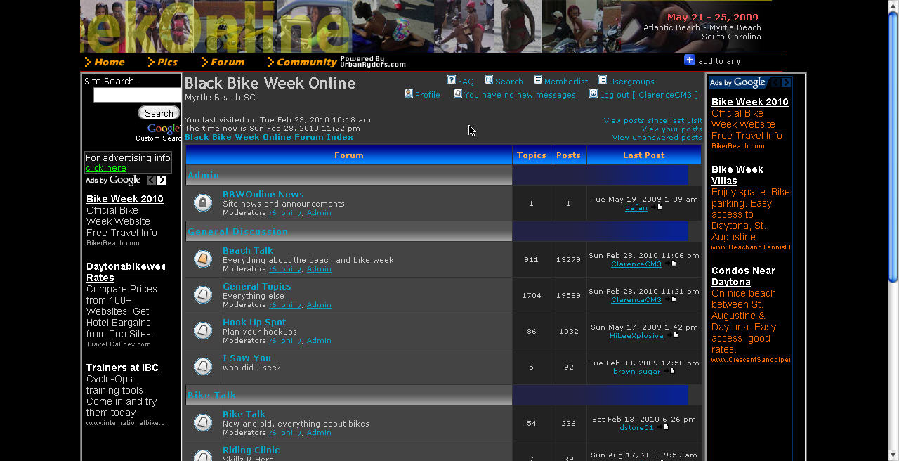The width and height of the screenshot is (899, 461).
Task: View latest post icon in Beach Talk row
Action: [x=670, y=264]
